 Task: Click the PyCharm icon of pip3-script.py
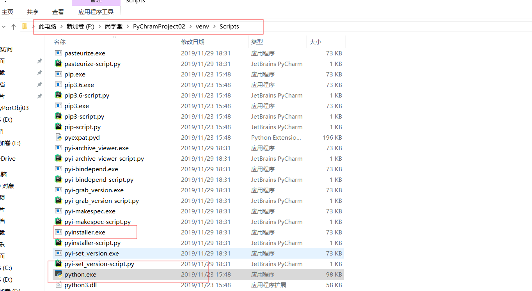point(59,116)
